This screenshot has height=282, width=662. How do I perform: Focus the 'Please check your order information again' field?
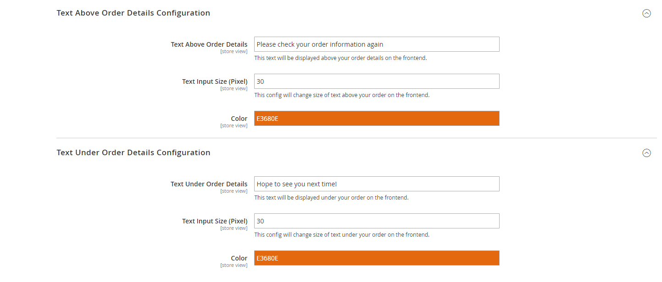(x=376, y=44)
